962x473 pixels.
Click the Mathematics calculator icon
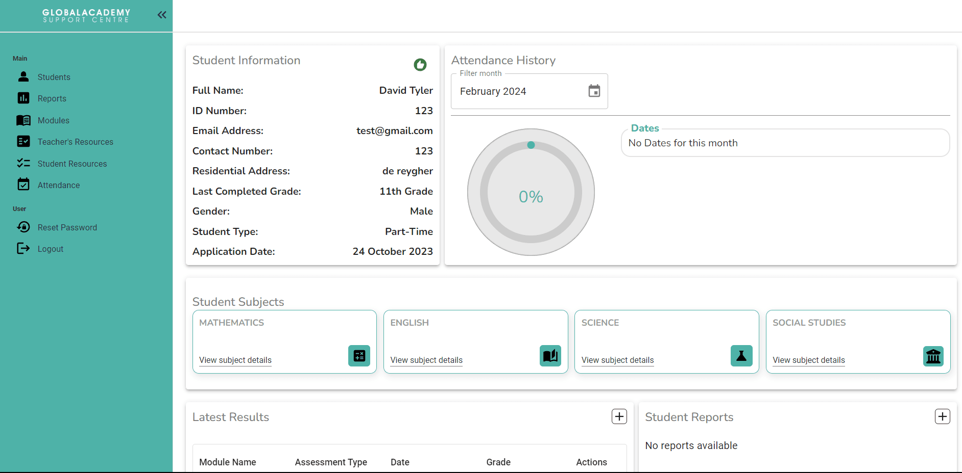tap(359, 356)
